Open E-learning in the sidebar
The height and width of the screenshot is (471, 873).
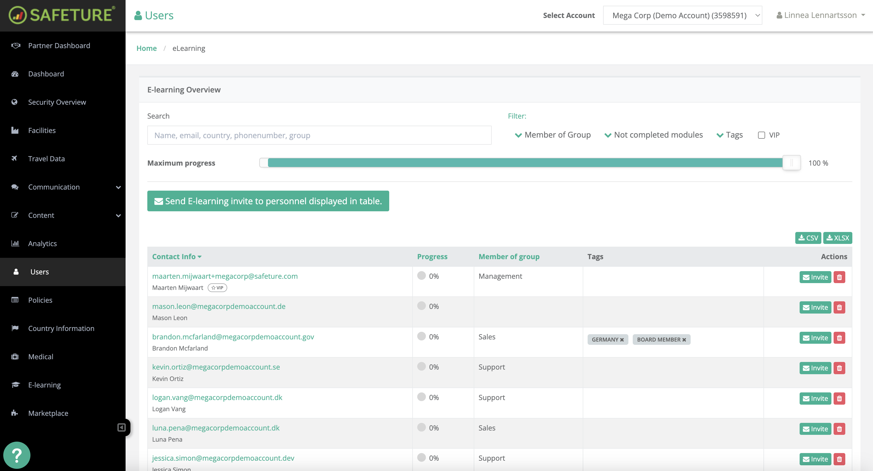click(x=44, y=385)
